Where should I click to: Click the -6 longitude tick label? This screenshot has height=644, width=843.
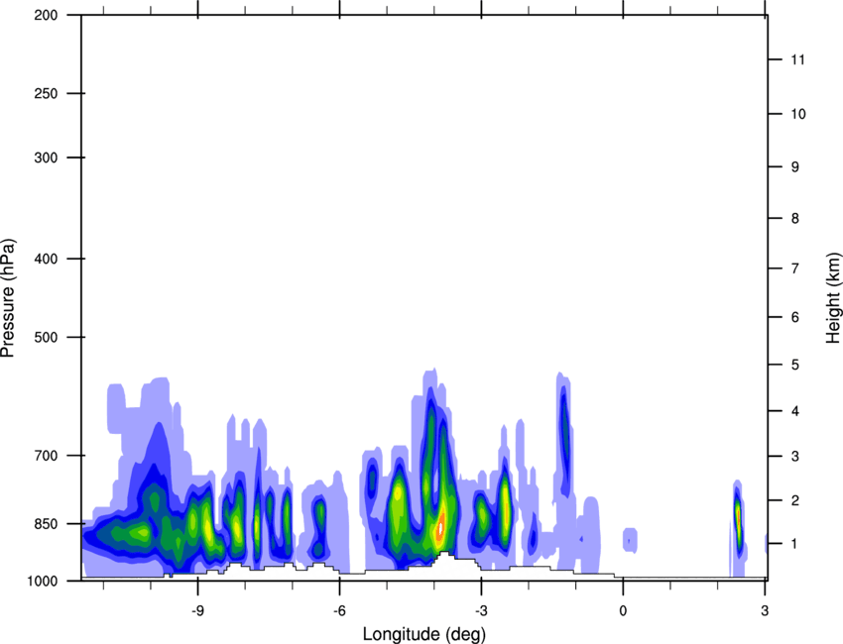(339, 610)
